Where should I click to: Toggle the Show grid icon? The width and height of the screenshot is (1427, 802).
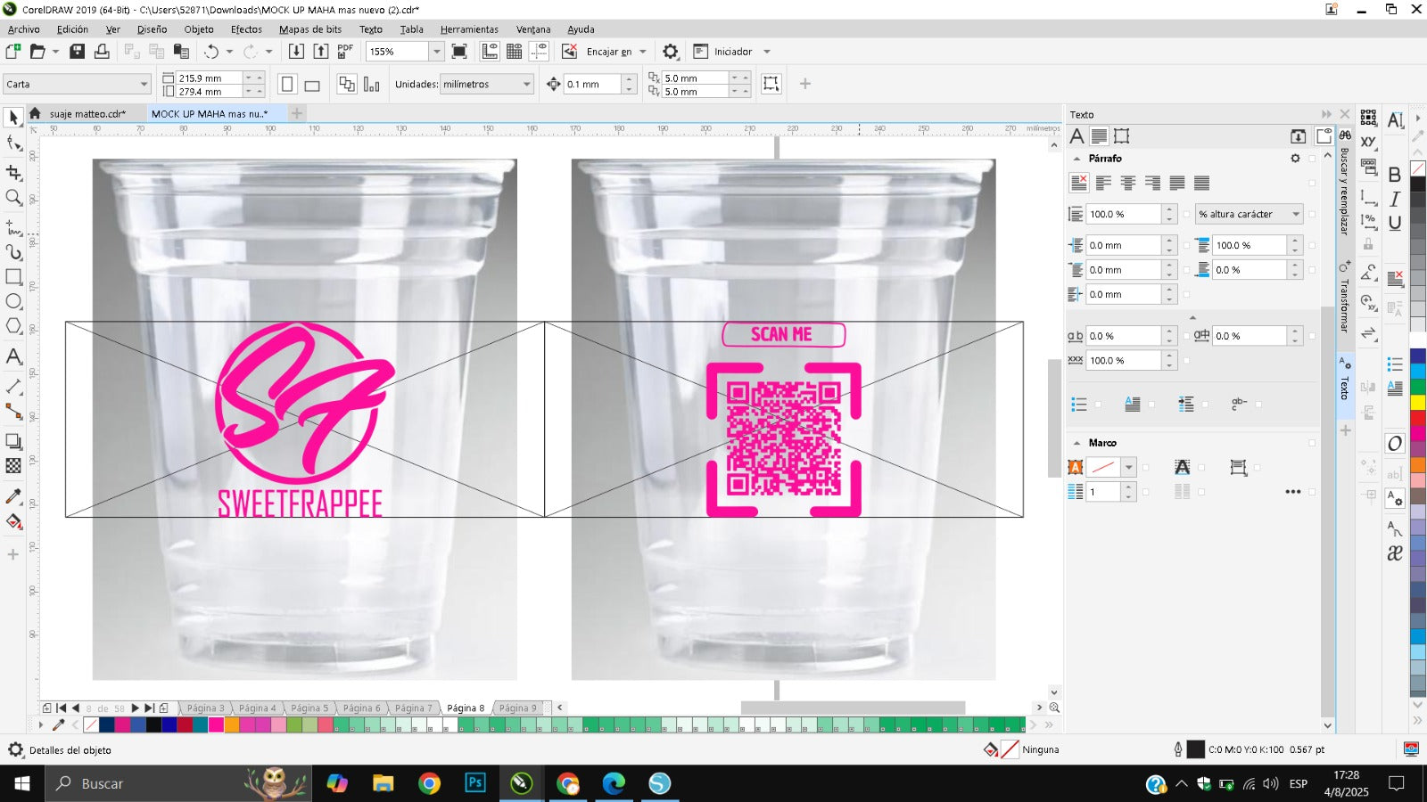click(515, 52)
